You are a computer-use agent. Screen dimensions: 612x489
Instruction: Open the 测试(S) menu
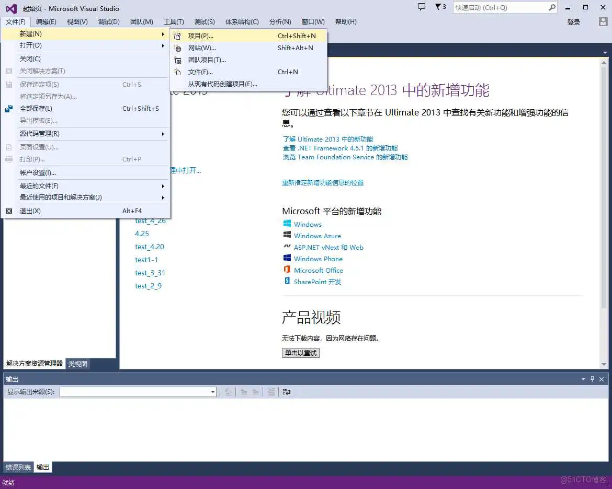tap(205, 21)
